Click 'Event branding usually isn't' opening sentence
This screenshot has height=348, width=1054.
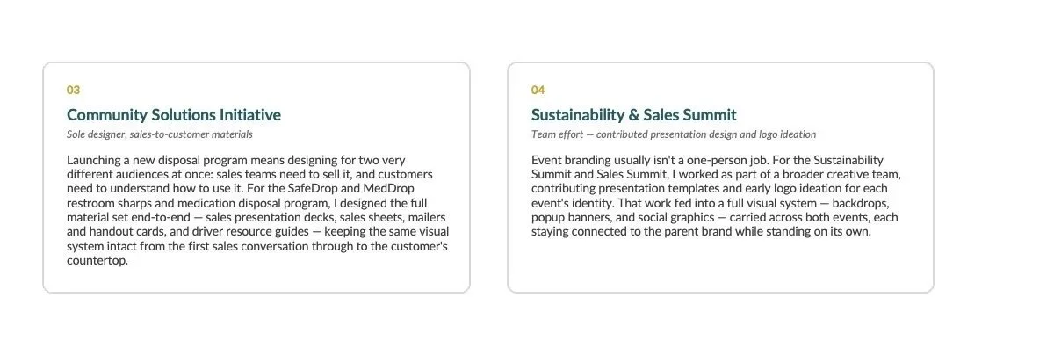(606, 160)
